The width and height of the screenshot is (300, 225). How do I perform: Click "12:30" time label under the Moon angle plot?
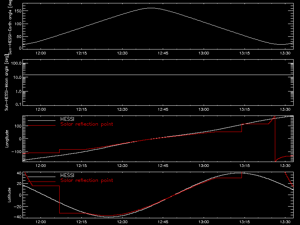click(122, 109)
